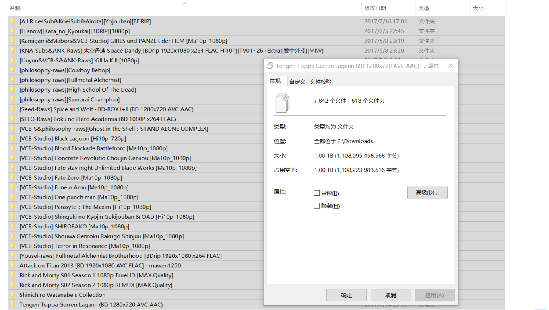Click folder icon of Fullmetal Alchemist Brotherhood row

pyautogui.click(x=13, y=256)
